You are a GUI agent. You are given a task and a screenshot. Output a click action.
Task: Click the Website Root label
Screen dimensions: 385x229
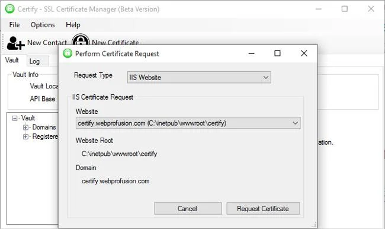pos(94,141)
